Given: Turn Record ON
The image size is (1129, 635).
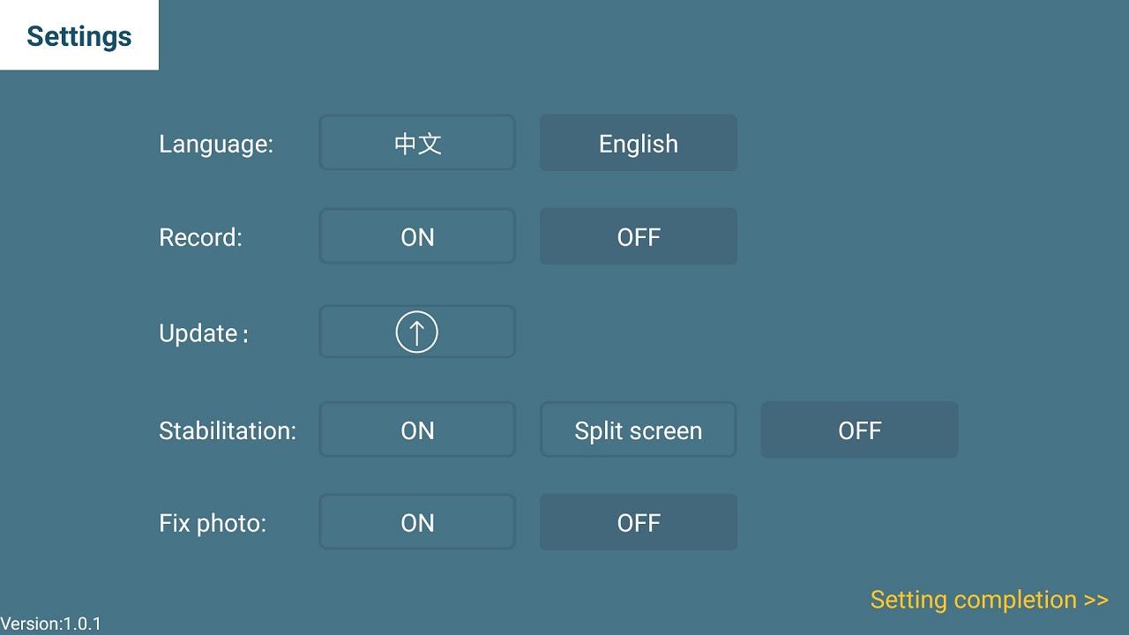Looking at the screenshot, I should coord(417,236).
